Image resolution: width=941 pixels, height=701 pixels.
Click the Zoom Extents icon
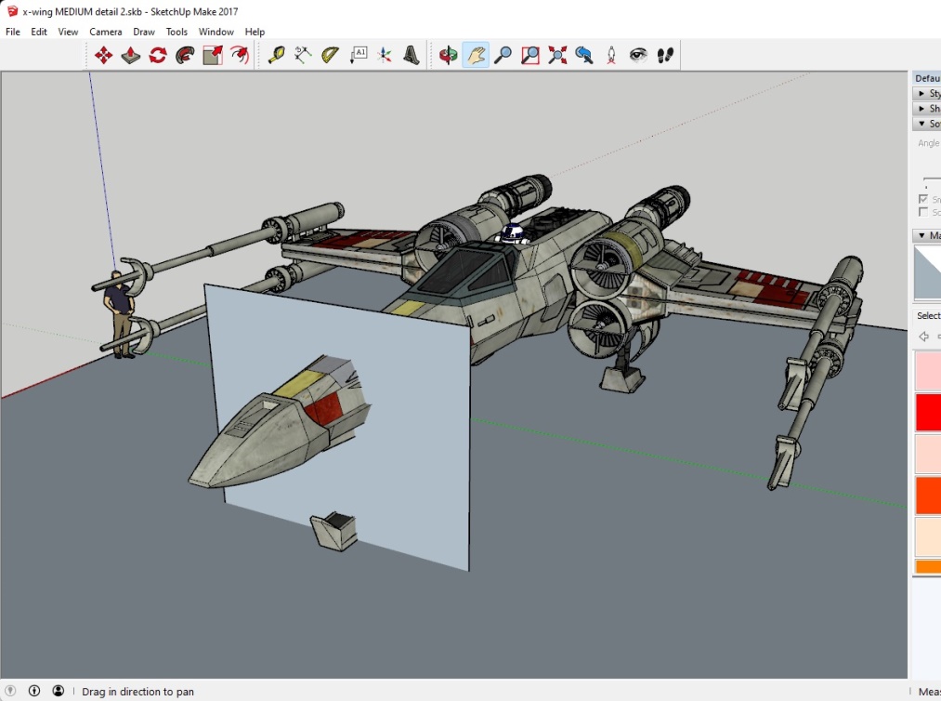(557, 55)
